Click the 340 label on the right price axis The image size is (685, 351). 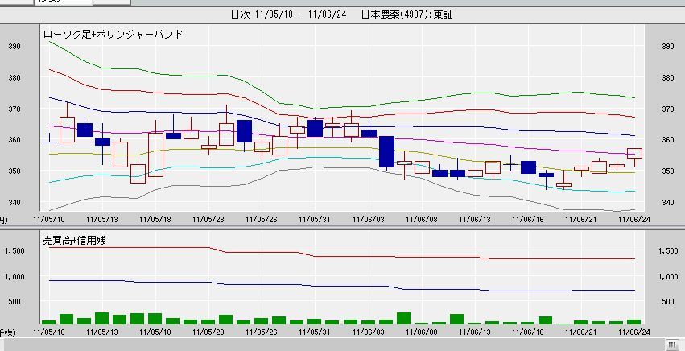pyautogui.click(x=668, y=202)
